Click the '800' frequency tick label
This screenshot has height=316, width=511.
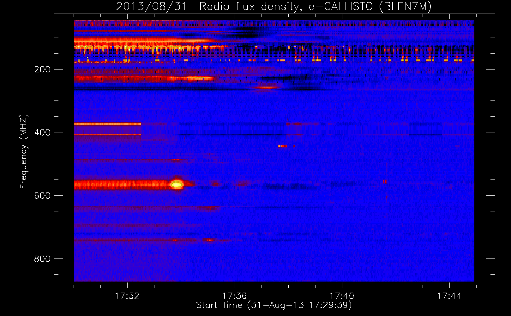(x=42, y=259)
